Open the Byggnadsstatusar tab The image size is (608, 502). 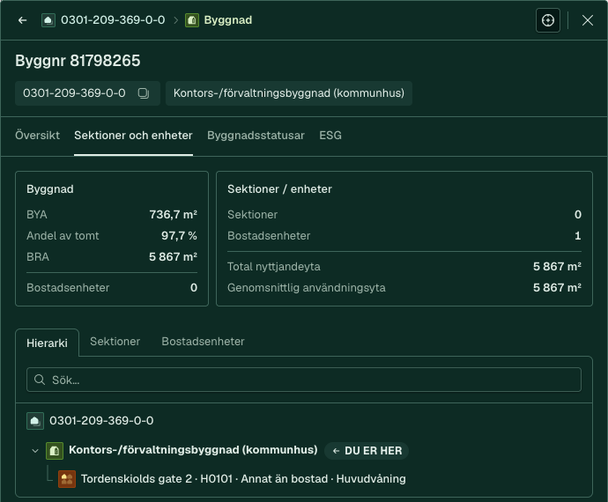click(256, 136)
